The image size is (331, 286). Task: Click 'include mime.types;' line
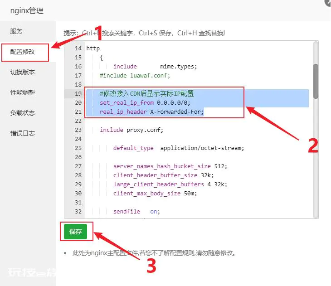[x=155, y=67]
